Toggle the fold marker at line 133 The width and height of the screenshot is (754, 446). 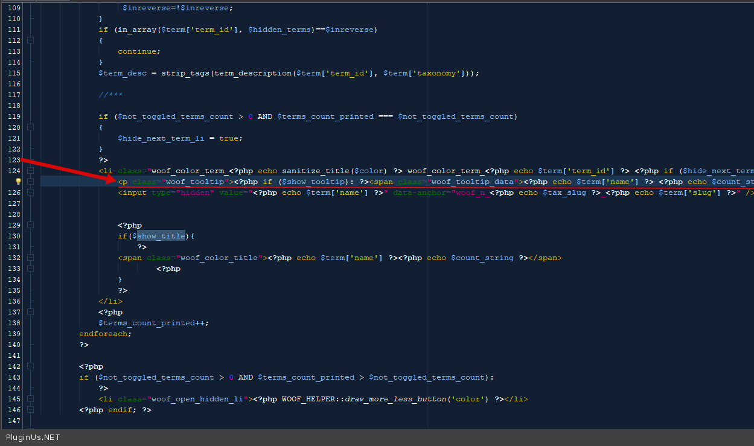pyautogui.click(x=30, y=269)
